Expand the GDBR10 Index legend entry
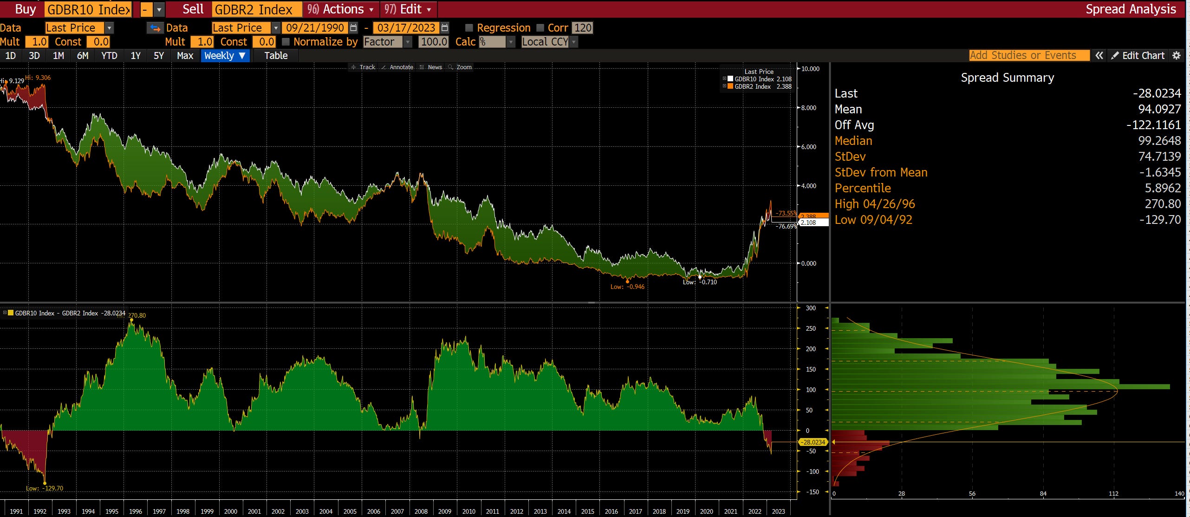Image resolution: width=1190 pixels, height=517 pixels. 724,79
